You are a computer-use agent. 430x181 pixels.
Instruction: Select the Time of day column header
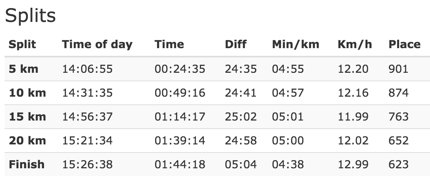pos(97,44)
